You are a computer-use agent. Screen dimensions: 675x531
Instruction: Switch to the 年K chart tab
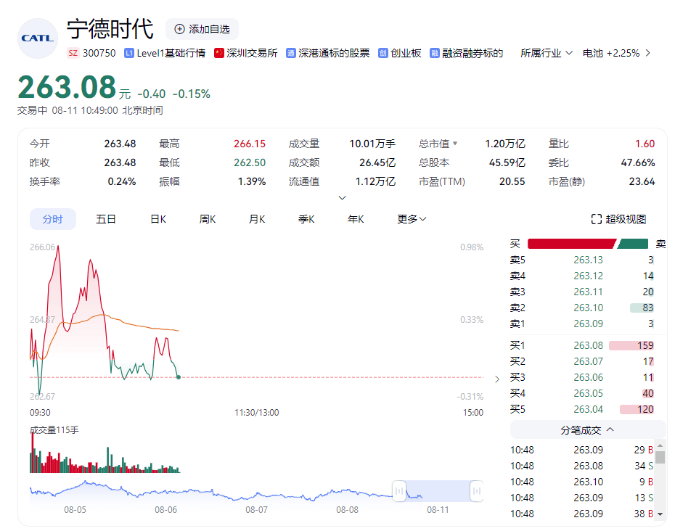[356, 219]
